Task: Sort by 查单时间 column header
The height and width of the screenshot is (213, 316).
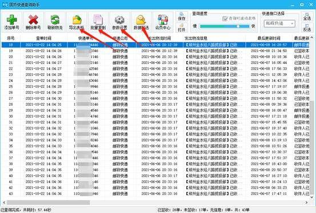Action: (x=43, y=38)
